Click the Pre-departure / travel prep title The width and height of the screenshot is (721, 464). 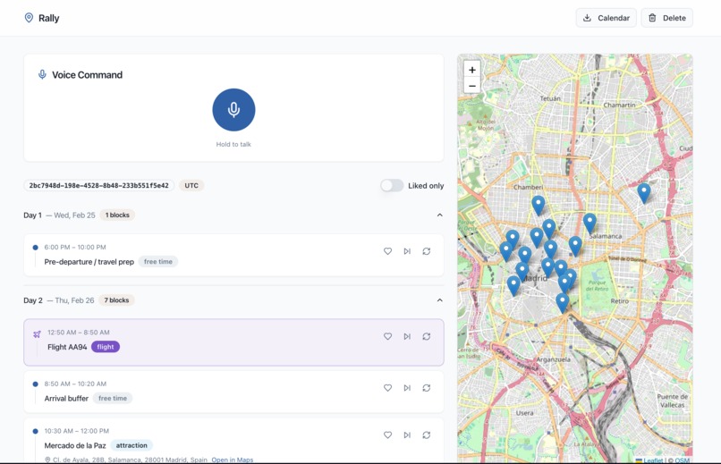pos(89,261)
